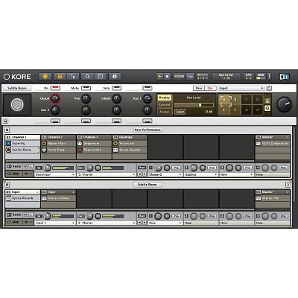Select the Display tab

[x=164, y=98]
